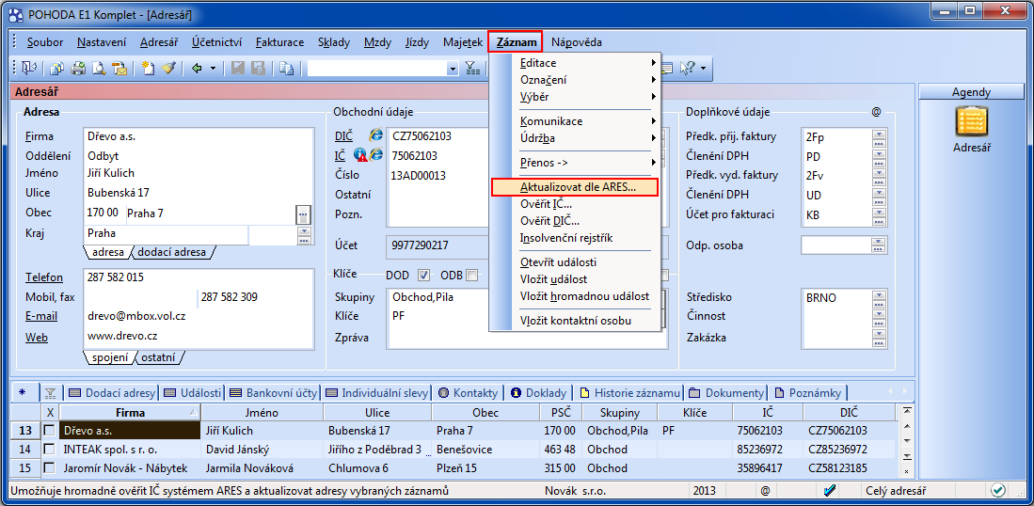Click the green checkmark circle in status bar
Viewport: 1034px width, 506px height.
pyautogui.click(x=997, y=490)
